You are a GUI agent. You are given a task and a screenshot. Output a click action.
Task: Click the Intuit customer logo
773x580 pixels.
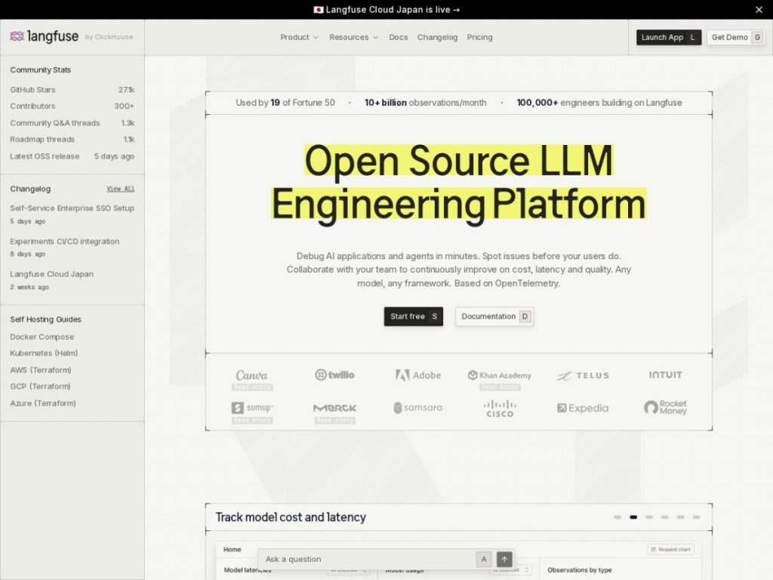click(x=666, y=375)
